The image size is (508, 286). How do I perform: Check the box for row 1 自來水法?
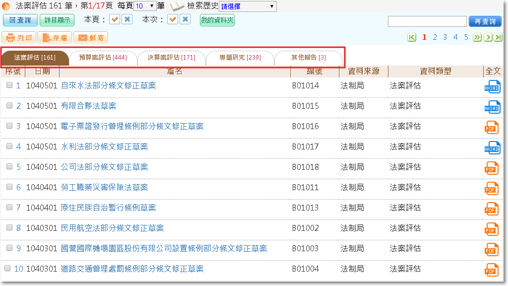click(9, 85)
